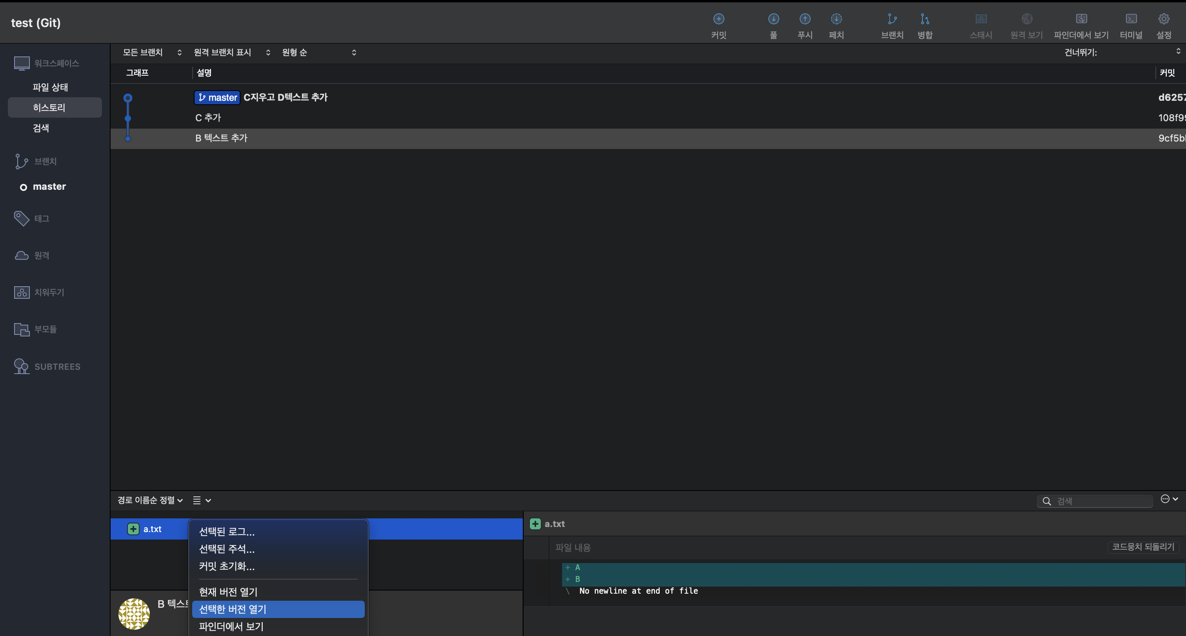Viewport: 1186px width, 636px height.
Task: Open Settings (설정) gear icon
Action: point(1163,19)
